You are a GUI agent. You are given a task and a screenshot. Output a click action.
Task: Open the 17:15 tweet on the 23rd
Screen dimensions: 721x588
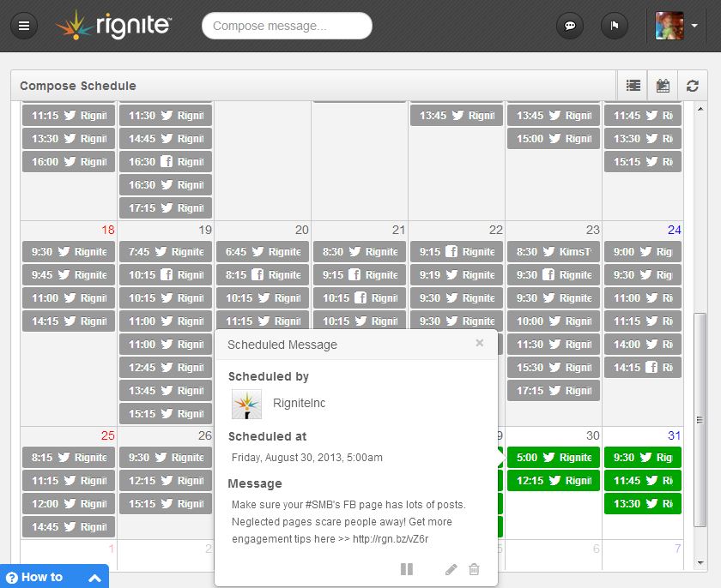554,390
